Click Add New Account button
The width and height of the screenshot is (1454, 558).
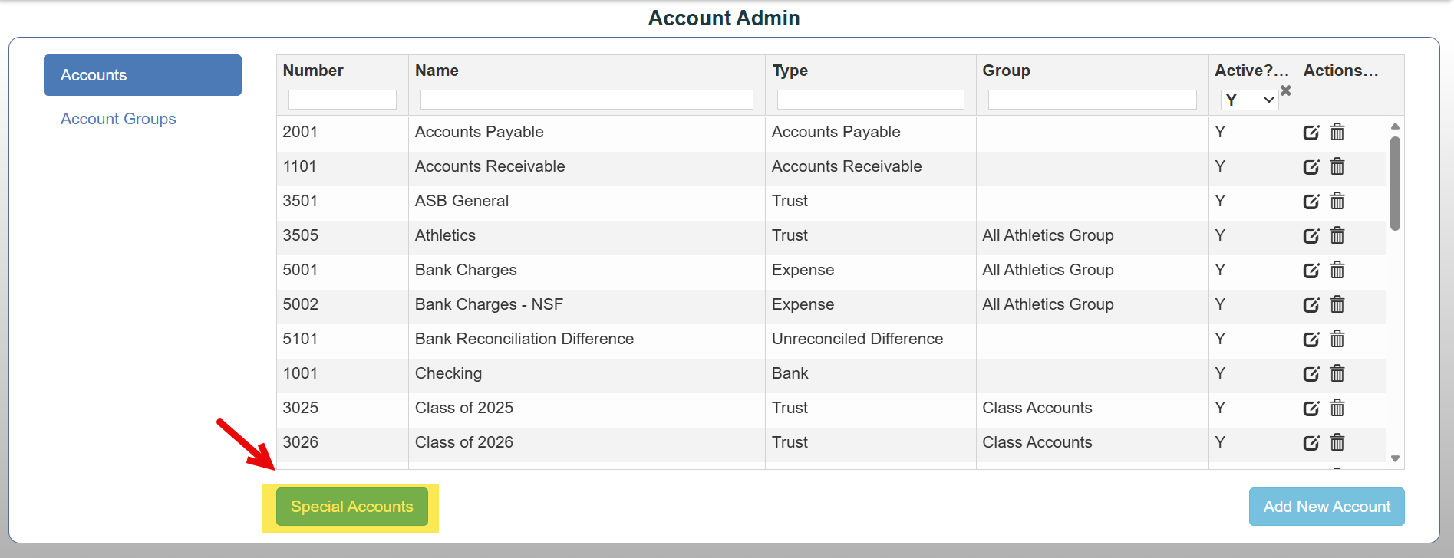(1327, 507)
